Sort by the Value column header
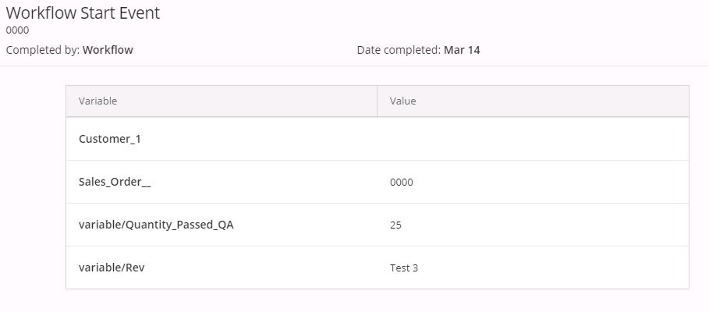709x312 pixels. 403,101
